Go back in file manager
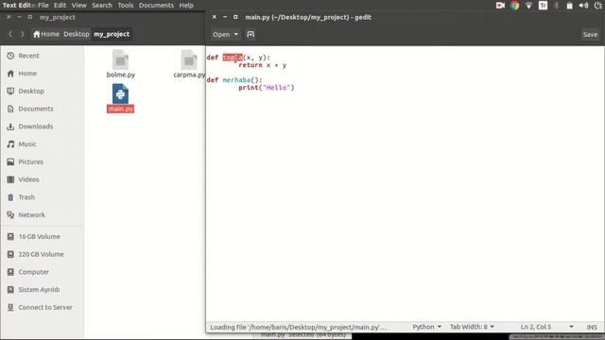The image size is (605, 340). 10,34
